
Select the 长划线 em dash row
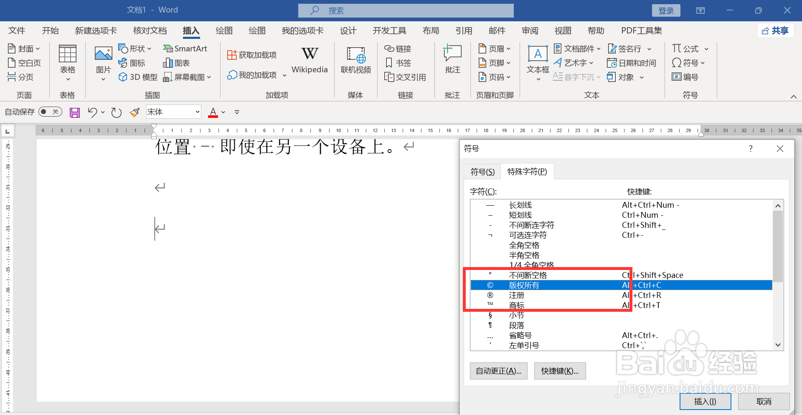pyautogui.click(x=621, y=205)
